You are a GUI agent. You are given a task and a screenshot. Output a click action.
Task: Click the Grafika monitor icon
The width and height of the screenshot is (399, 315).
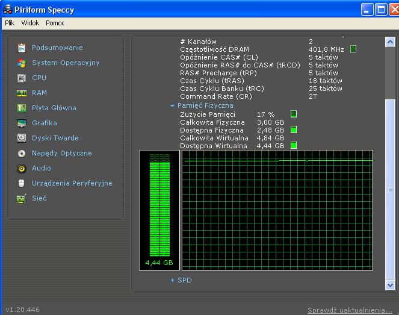coord(22,123)
